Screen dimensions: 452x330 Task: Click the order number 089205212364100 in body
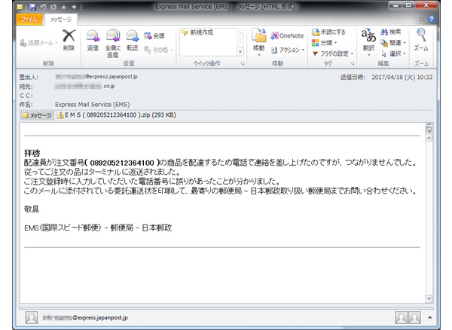[x=122, y=163]
